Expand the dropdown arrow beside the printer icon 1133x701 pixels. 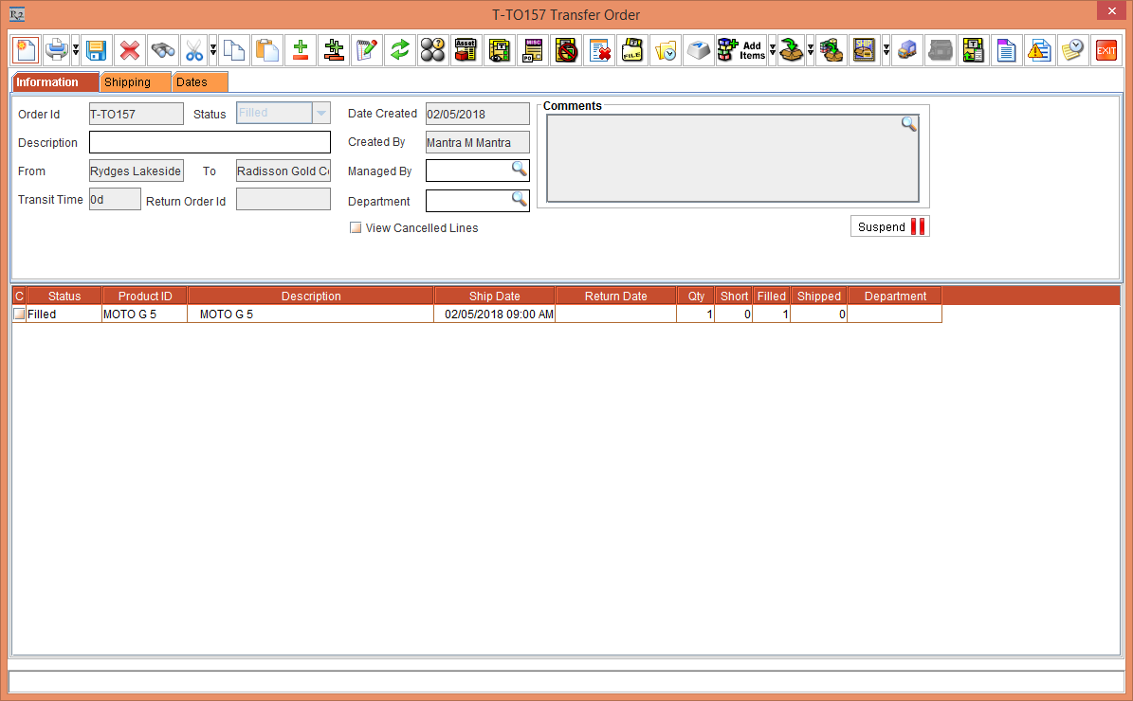coord(76,50)
